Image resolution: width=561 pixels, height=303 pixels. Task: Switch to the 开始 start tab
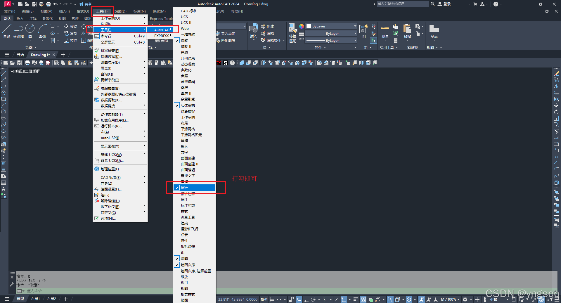tap(20, 55)
